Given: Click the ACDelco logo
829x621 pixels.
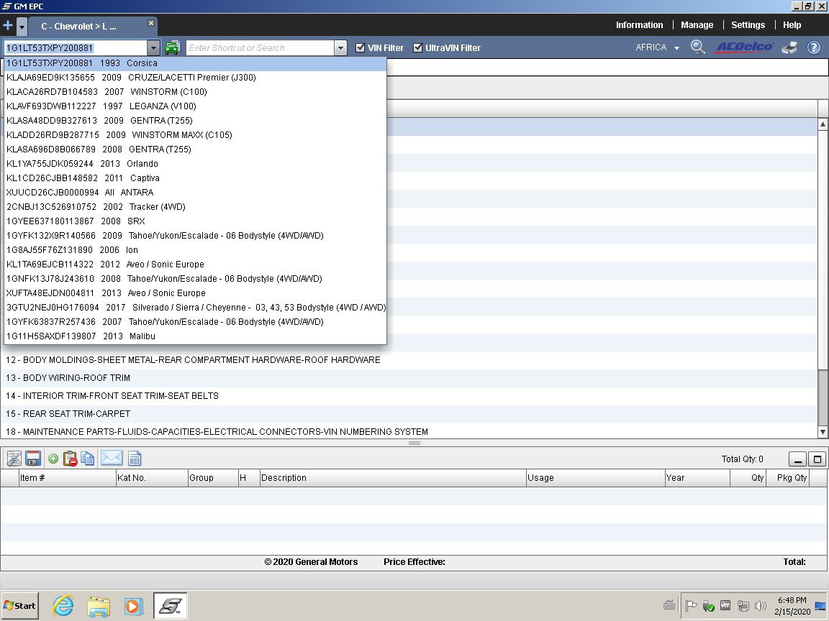Looking at the screenshot, I should [743, 47].
